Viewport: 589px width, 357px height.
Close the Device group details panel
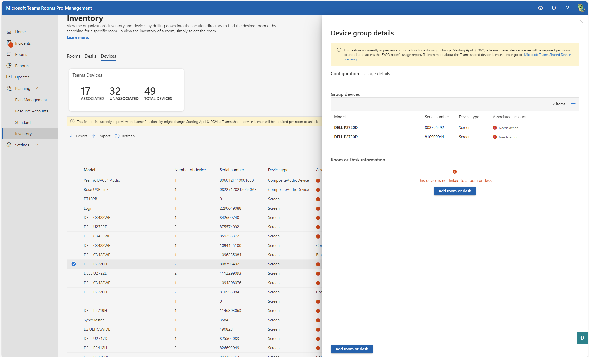tap(581, 21)
